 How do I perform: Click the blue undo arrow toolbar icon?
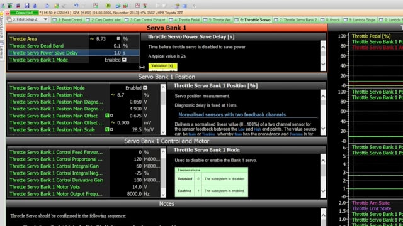[76, 6]
